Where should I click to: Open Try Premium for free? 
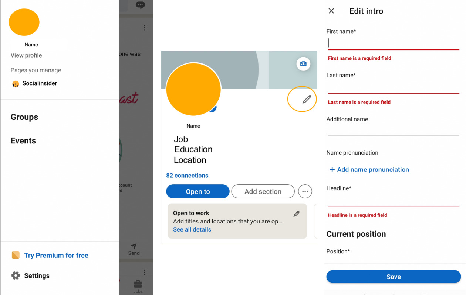coord(56,255)
